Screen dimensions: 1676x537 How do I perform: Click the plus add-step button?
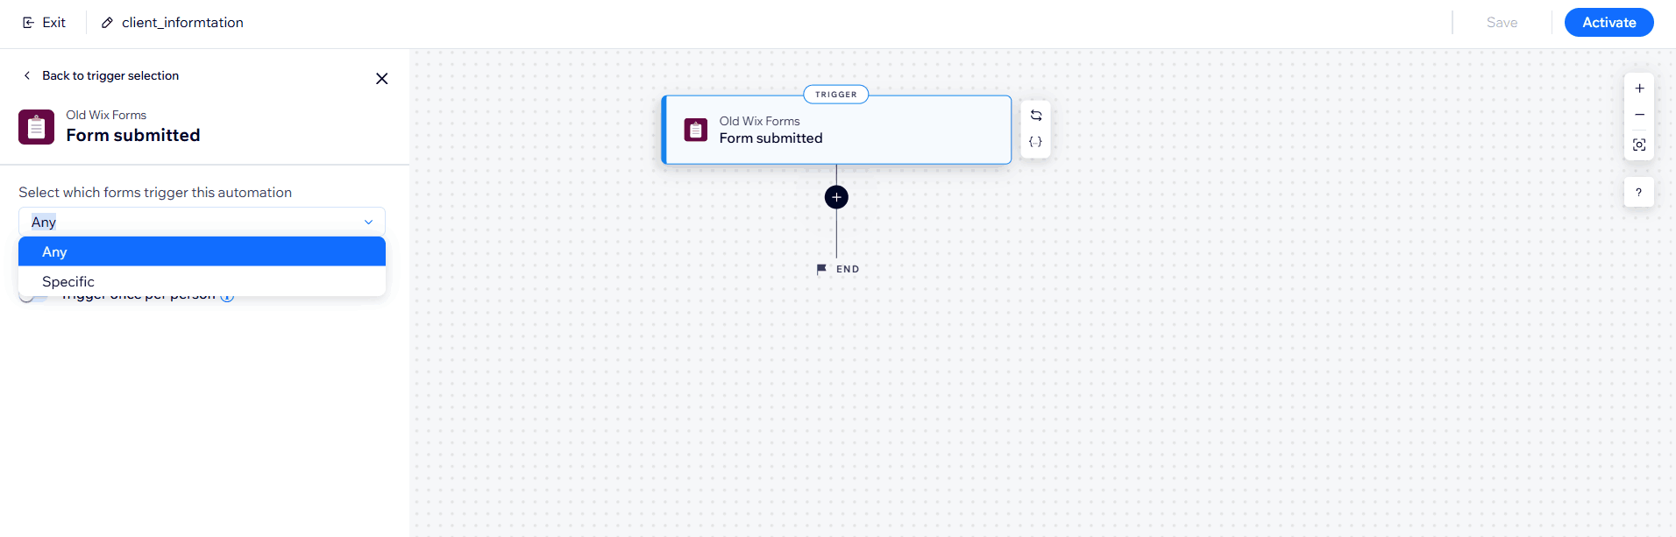pyautogui.click(x=836, y=197)
